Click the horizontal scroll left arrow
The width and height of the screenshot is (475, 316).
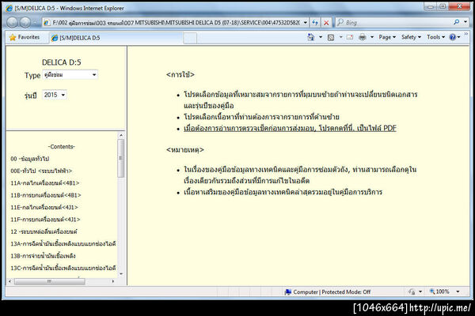click(10, 281)
